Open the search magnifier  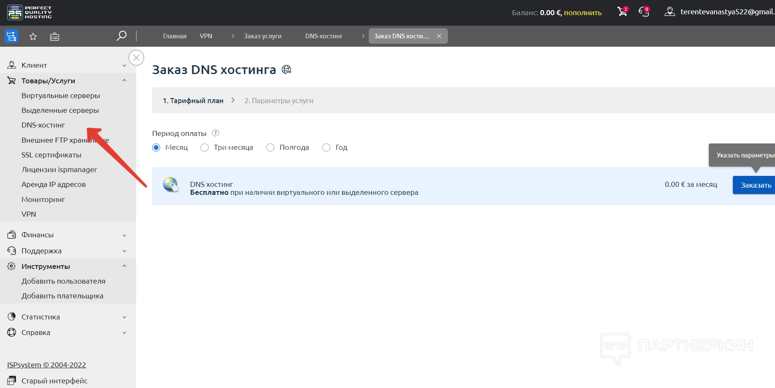point(121,36)
